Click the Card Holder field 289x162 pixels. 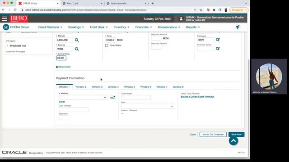point(135,97)
